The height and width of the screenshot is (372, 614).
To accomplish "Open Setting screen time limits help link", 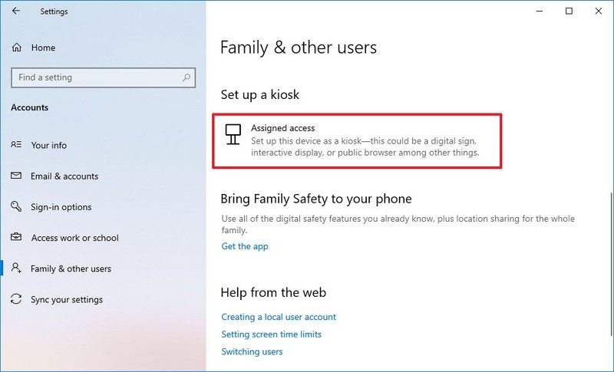I will (x=272, y=334).
